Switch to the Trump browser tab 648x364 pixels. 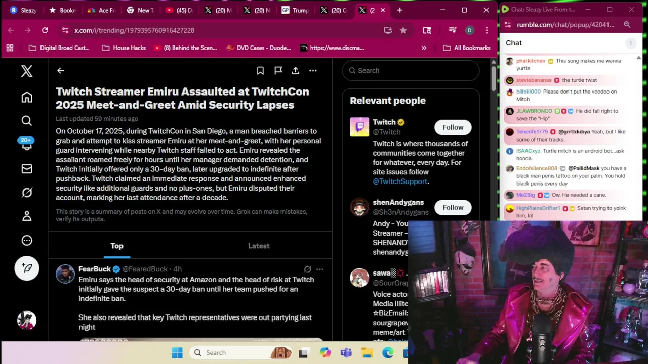point(295,10)
